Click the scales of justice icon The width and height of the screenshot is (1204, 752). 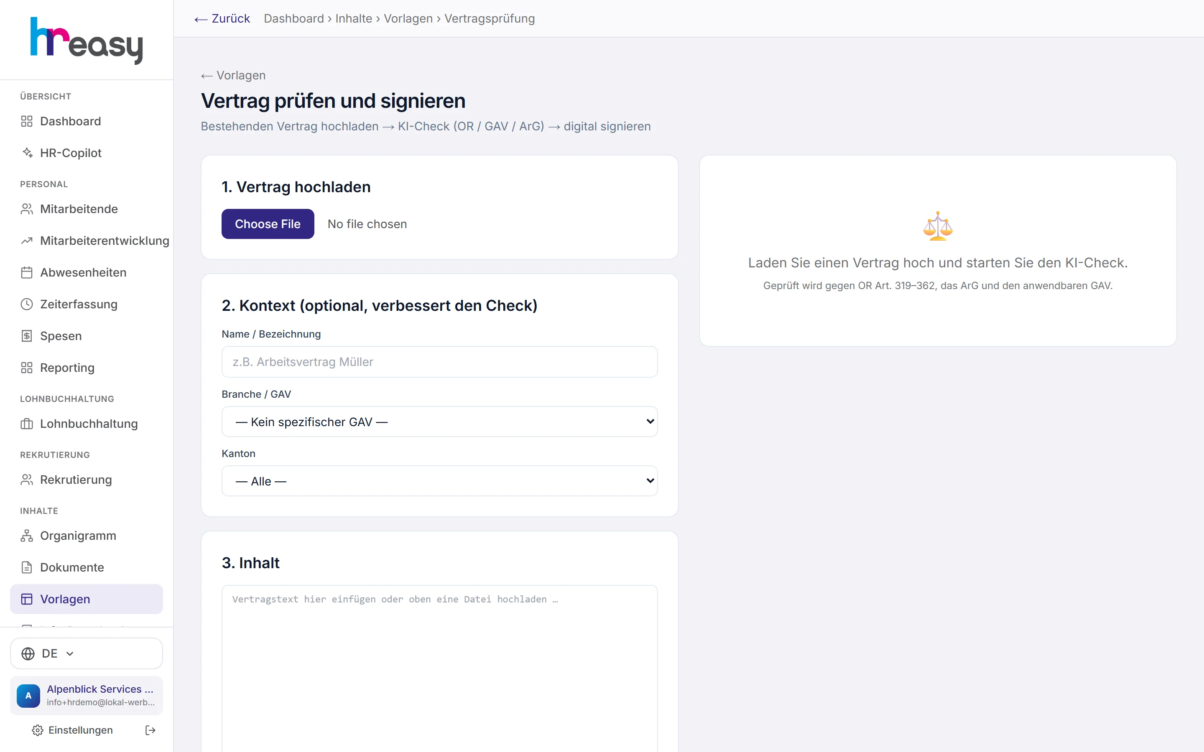(938, 226)
